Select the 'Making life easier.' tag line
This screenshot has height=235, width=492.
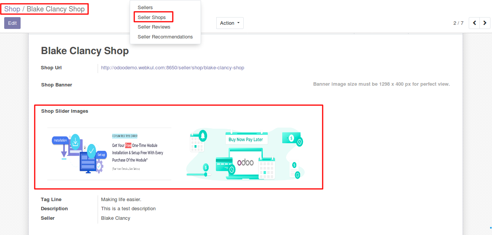121,200
